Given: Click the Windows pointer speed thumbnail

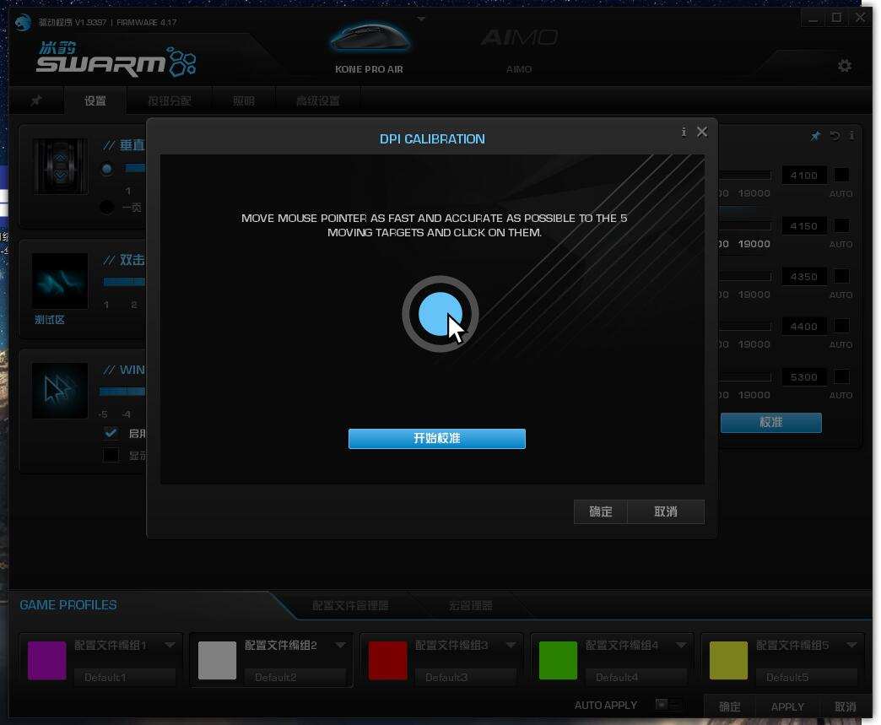Looking at the screenshot, I should [x=60, y=390].
